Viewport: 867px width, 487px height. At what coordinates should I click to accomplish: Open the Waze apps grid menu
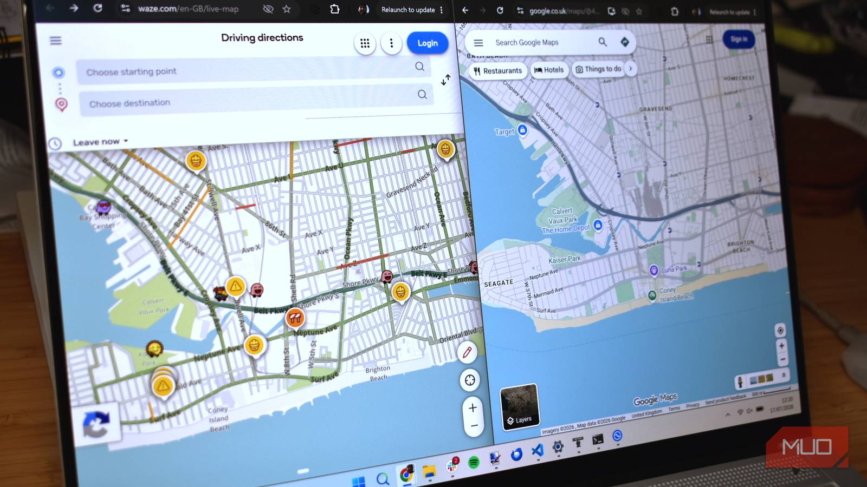(x=365, y=43)
